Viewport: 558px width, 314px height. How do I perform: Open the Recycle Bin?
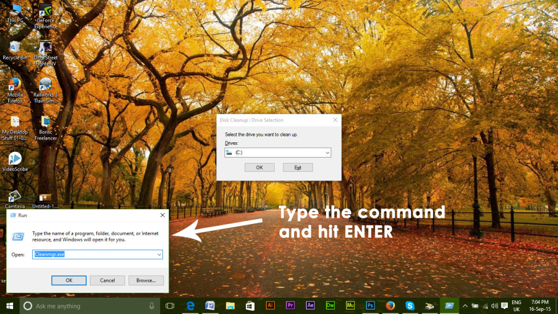tap(14, 46)
